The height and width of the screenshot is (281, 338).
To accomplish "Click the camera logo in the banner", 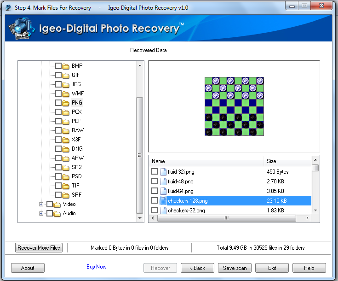I will (x=21, y=28).
